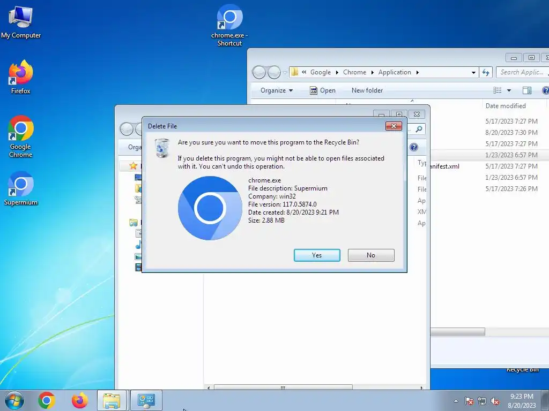Screen dimensions: 549x411
Task: Click the help icon in front Explorer window
Action: pos(414,147)
